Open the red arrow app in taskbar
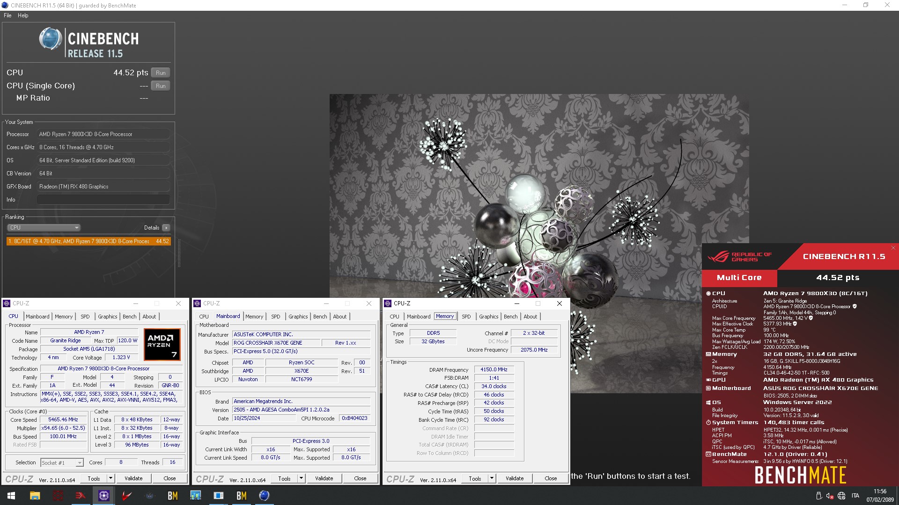The width and height of the screenshot is (899, 505). 81,496
